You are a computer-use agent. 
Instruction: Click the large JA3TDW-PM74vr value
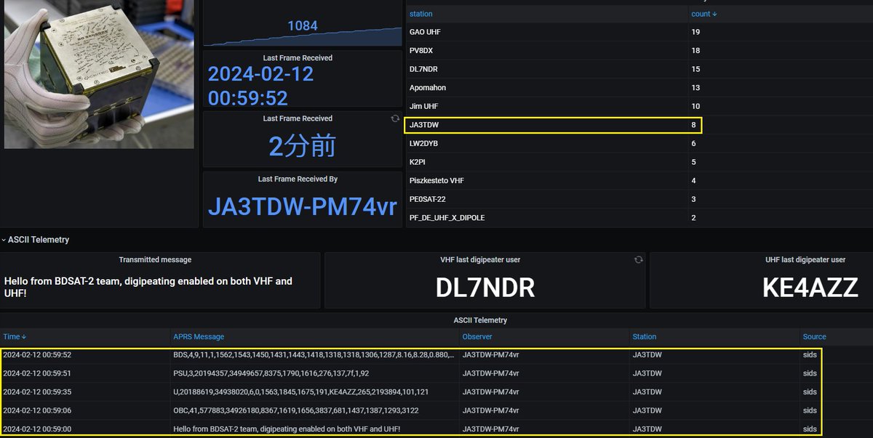[303, 206]
